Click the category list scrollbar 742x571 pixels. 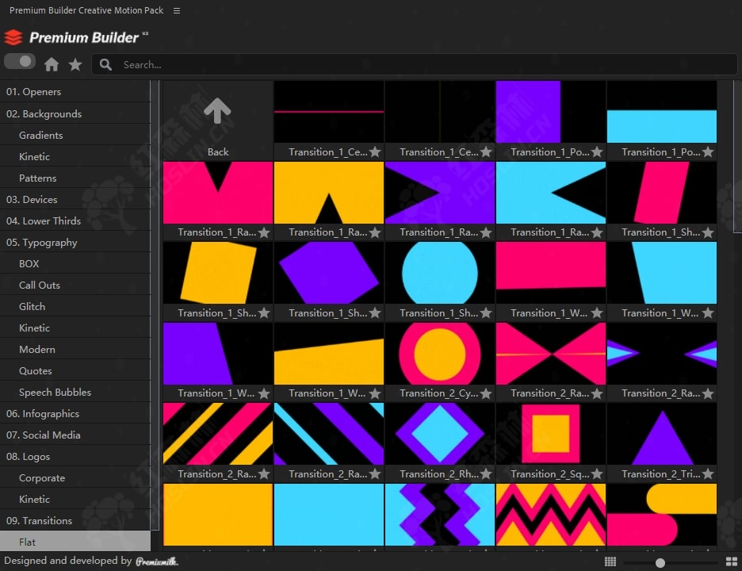coord(155,305)
